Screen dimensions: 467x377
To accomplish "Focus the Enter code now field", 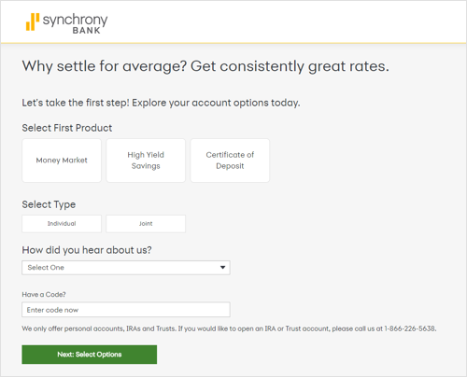I will pos(126,310).
